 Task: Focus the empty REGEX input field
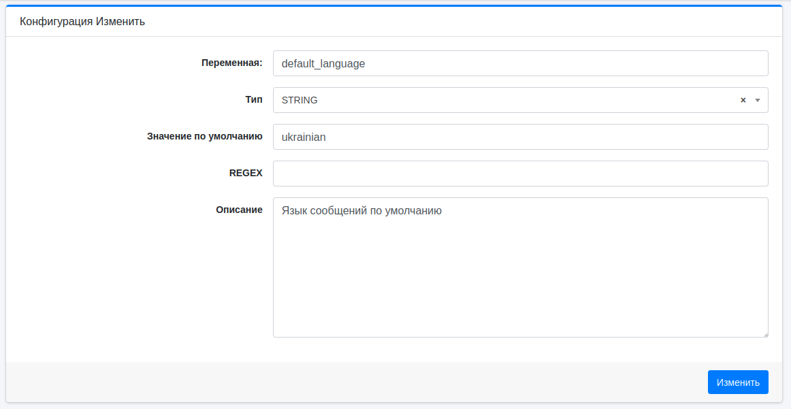point(520,174)
